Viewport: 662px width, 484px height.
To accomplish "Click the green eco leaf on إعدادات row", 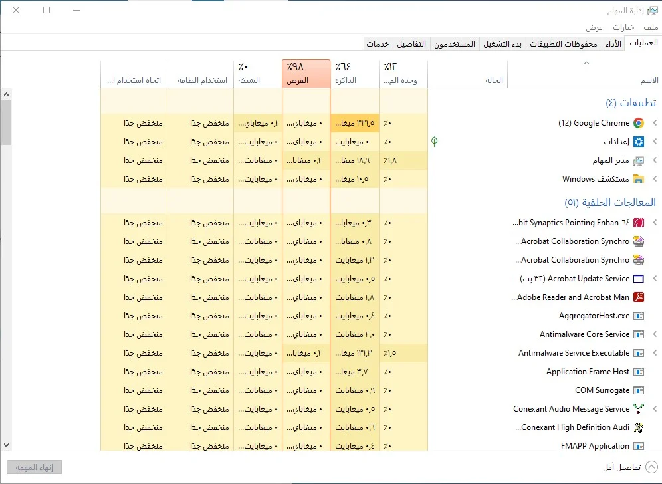I will pos(435,142).
